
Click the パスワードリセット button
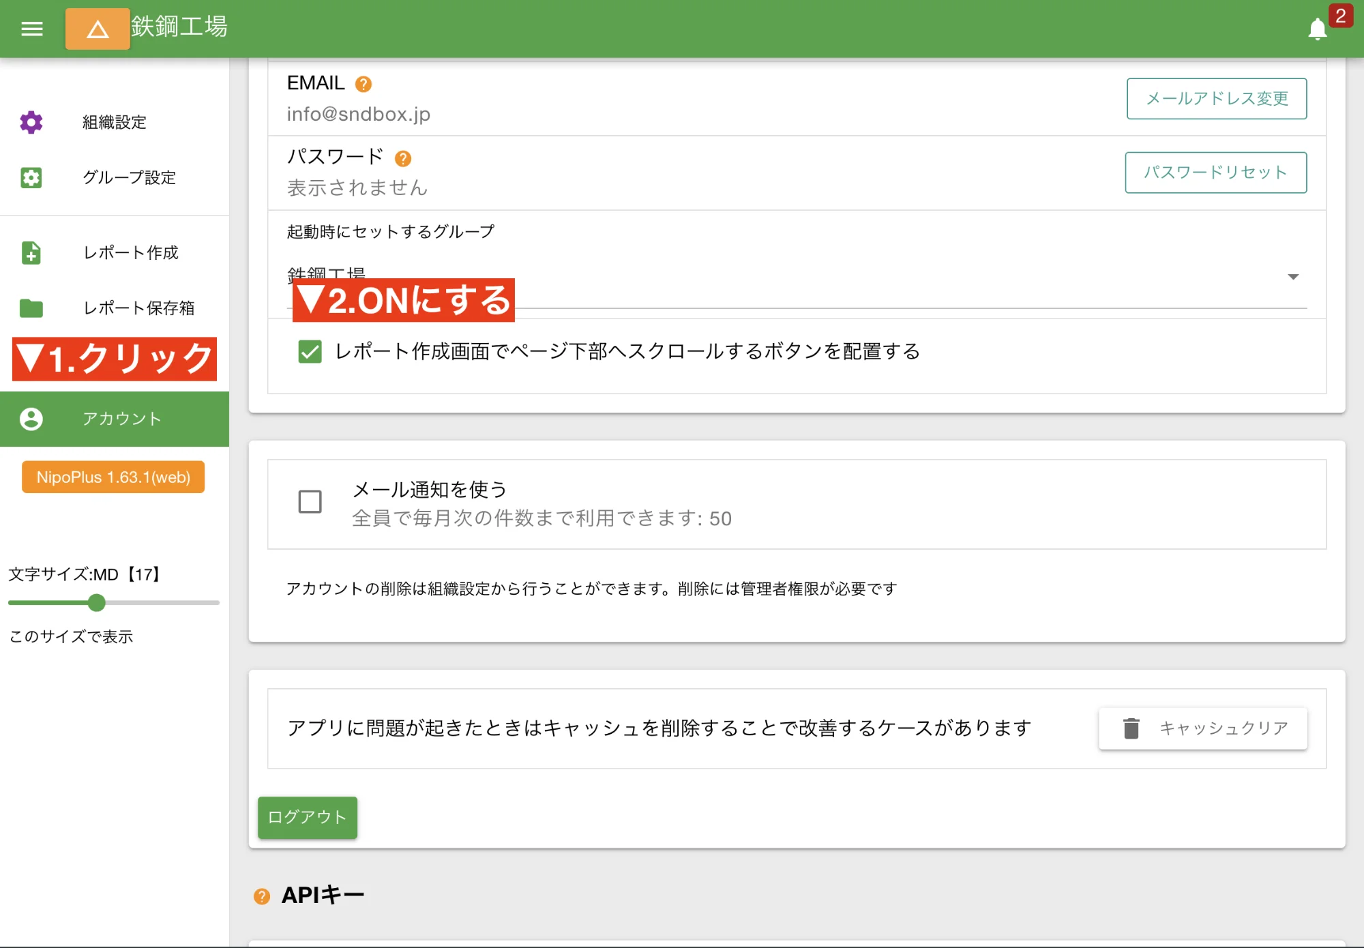pyautogui.click(x=1215, y=173)
